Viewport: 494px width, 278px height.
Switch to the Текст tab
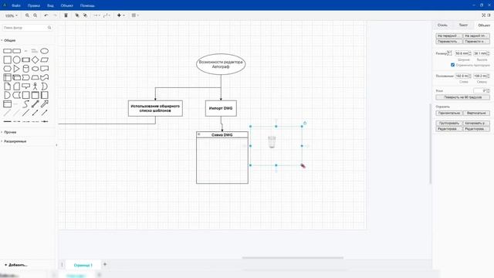pos(463,25)
